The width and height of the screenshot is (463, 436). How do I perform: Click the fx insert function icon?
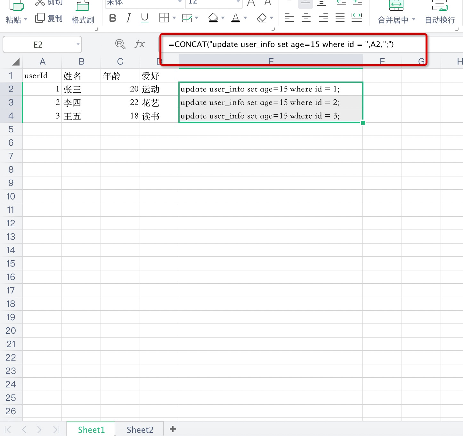coord(140,44)
